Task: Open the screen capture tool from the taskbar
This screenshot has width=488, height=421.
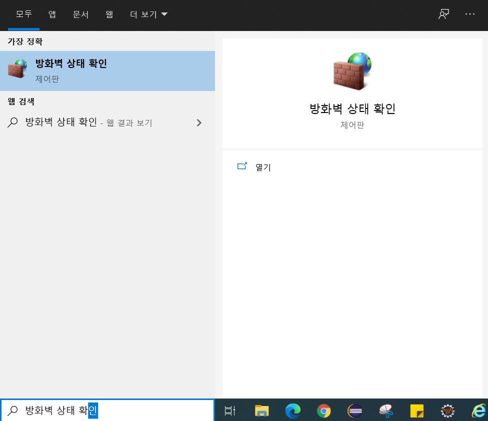Action: (x=386, y=410)
